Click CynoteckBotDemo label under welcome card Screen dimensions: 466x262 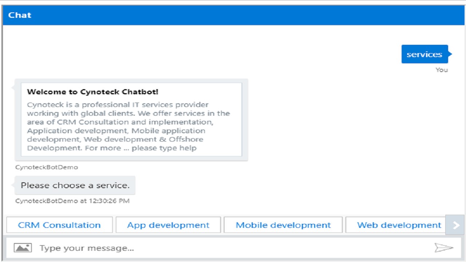(x=47, y=167)
